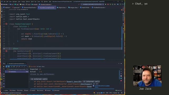Hide the Run tool window with minimize icon
Screen dimensions: 169x95
[121, 64]
